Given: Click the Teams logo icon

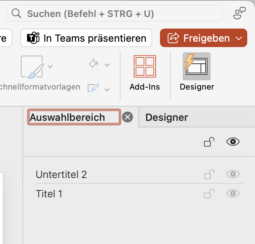Looking at the screenshot, I should pyautogui.click(x=33, y=38).
